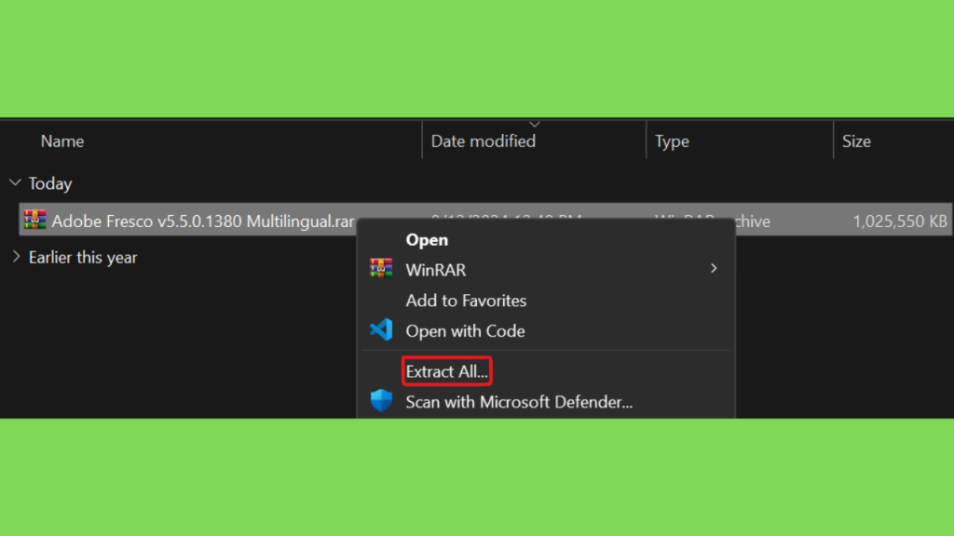This screenshot has width=954, height=536.
Task: Click the 1,025,550 KB size value
Action: 900,221
